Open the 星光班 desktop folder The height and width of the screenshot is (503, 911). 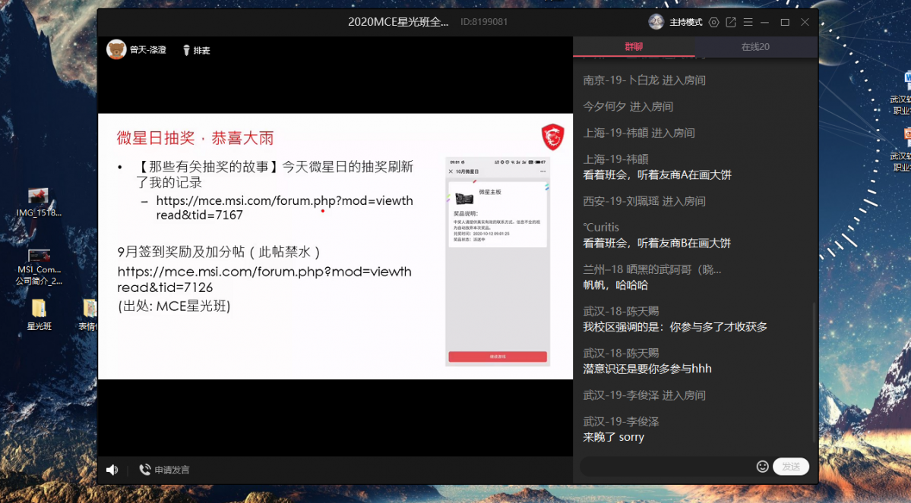tap(39, 314)
